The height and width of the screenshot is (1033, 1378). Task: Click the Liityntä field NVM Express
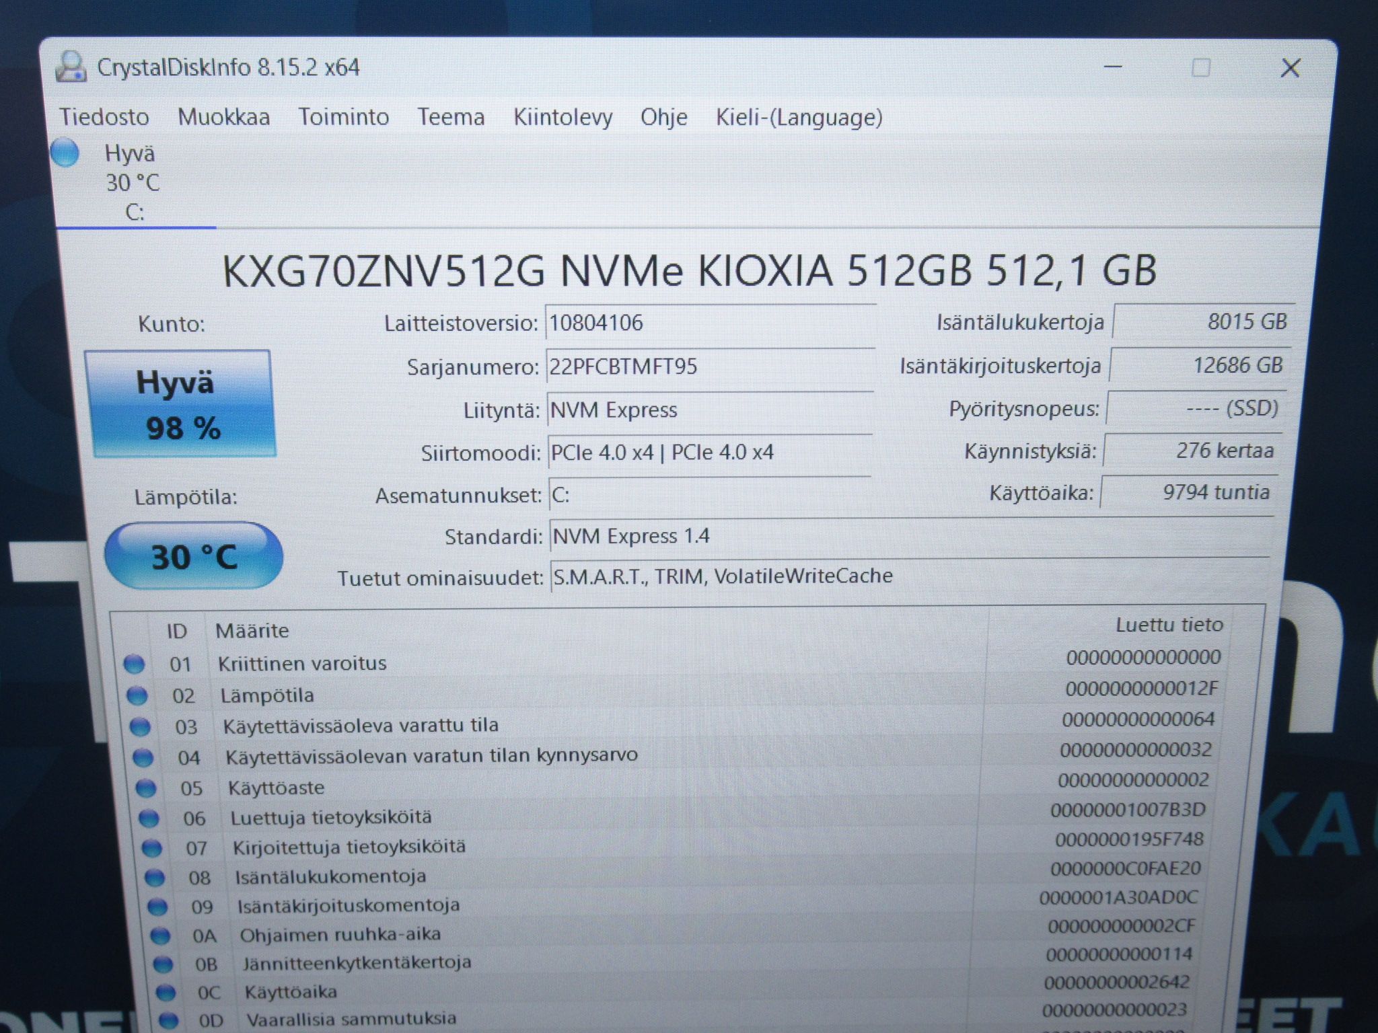(710, 410)
